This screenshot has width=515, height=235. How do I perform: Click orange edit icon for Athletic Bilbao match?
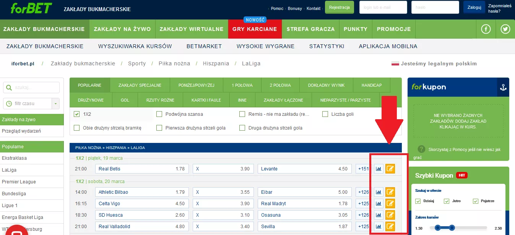390,192
